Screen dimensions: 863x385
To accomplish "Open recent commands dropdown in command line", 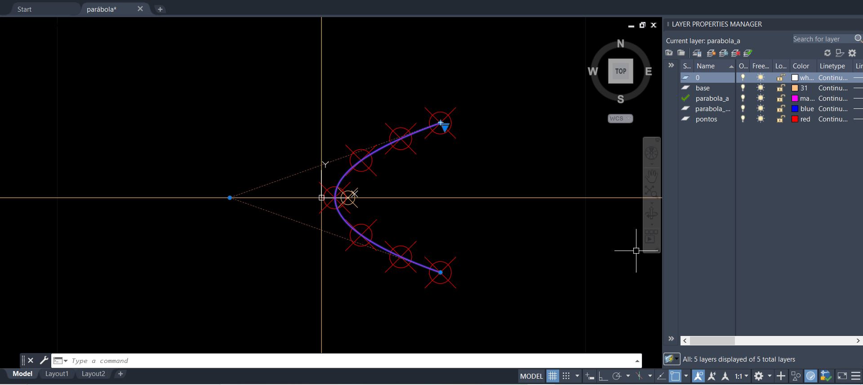I will point(60,361).
